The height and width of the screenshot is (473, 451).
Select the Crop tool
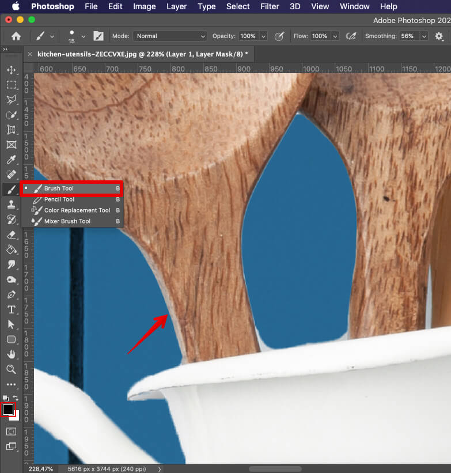pyautogui.click(x=12, y=130)
